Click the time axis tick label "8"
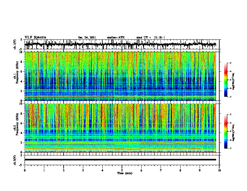The height and width of the screenshot is (191, 247). [180, 170]
